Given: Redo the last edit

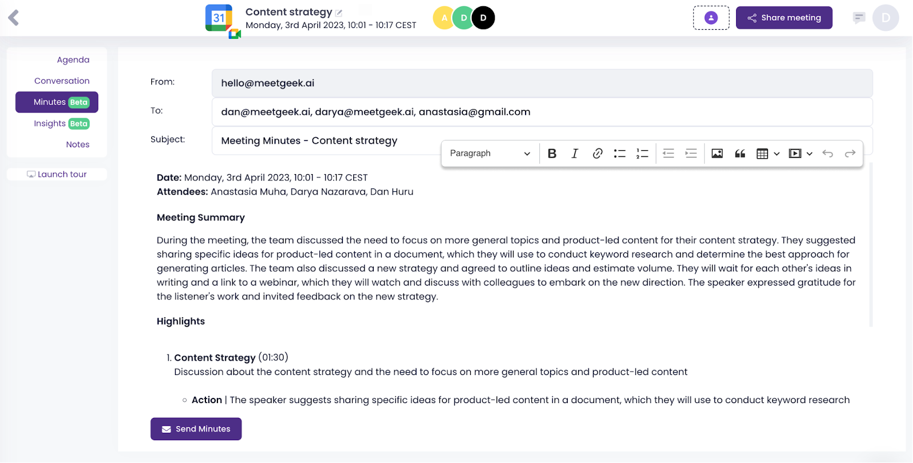Looking at the screenshot, I should point(850,154).
